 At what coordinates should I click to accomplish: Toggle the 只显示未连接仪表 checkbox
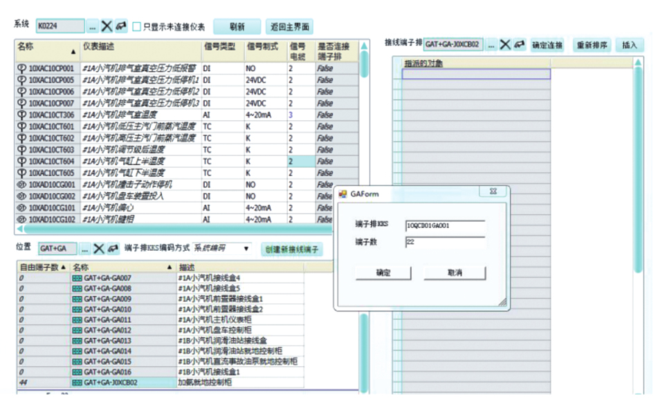136,27
